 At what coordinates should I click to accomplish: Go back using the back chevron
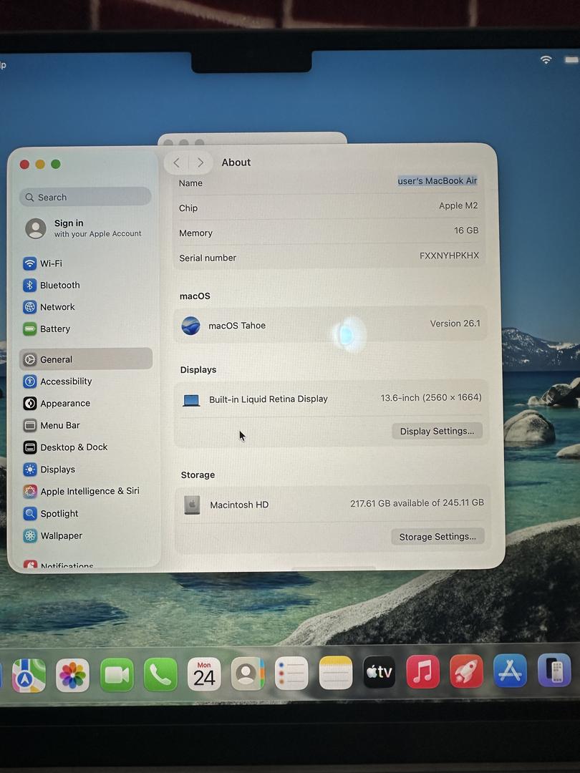pyautogui.click(x=177, y=163)
